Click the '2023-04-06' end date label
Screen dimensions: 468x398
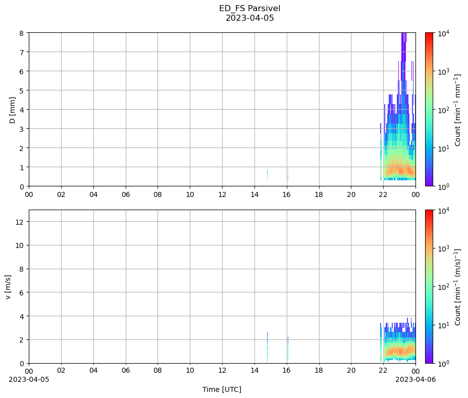click(x=415, y=379)
